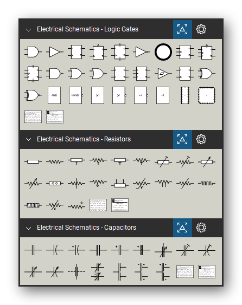Toggle the blue shape-fit button for Capacitors

tap(182, 228)
